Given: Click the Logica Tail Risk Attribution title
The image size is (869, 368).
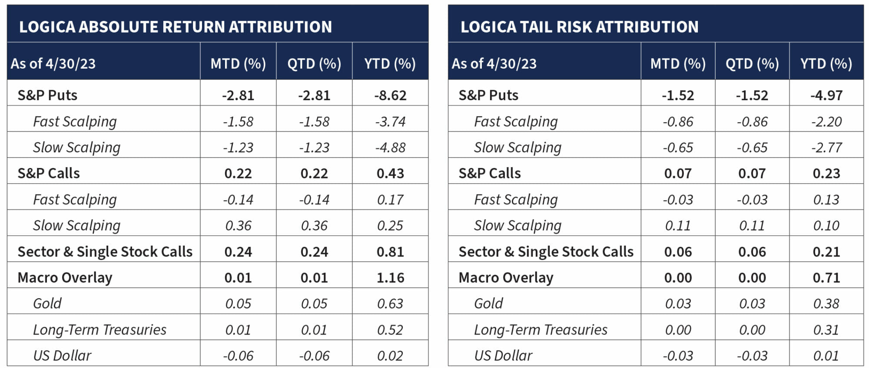Looking at the screenshot, I should 579,27.
